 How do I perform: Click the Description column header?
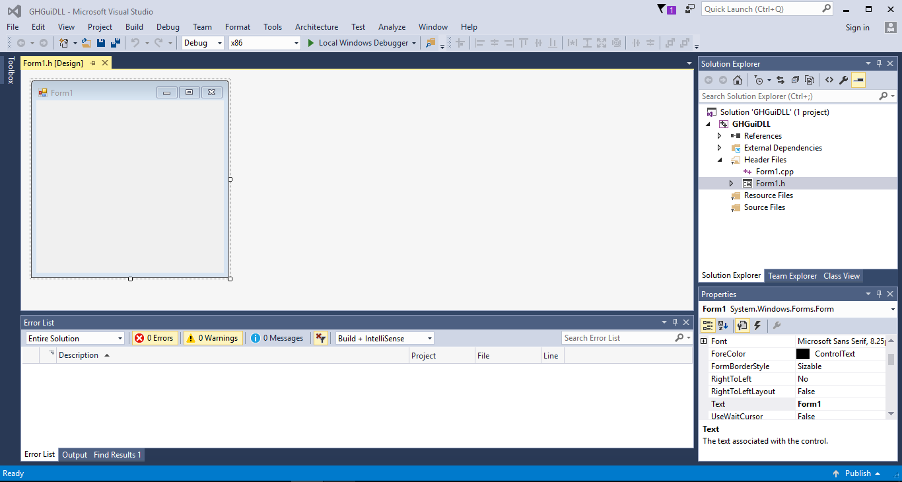point(232,355)
